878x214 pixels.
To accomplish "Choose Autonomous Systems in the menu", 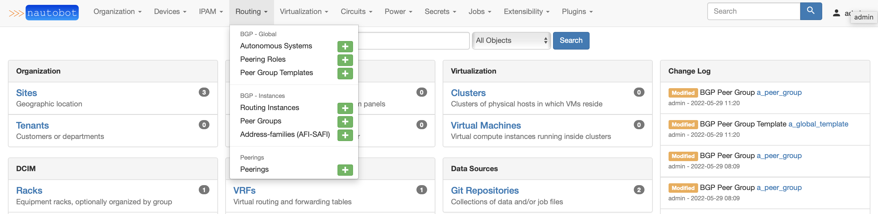I will point(276,46).
